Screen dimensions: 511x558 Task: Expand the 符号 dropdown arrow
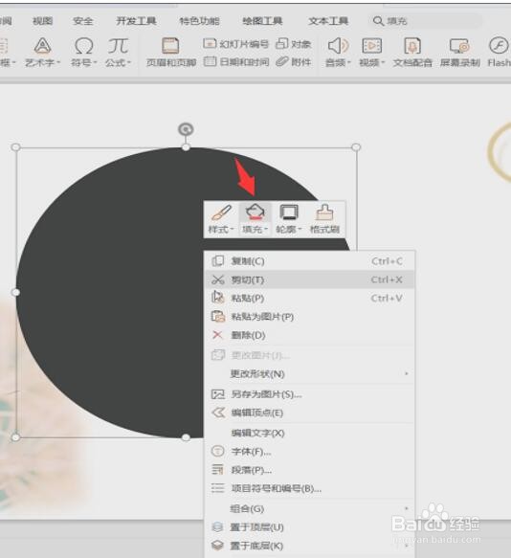pos(95,62)
